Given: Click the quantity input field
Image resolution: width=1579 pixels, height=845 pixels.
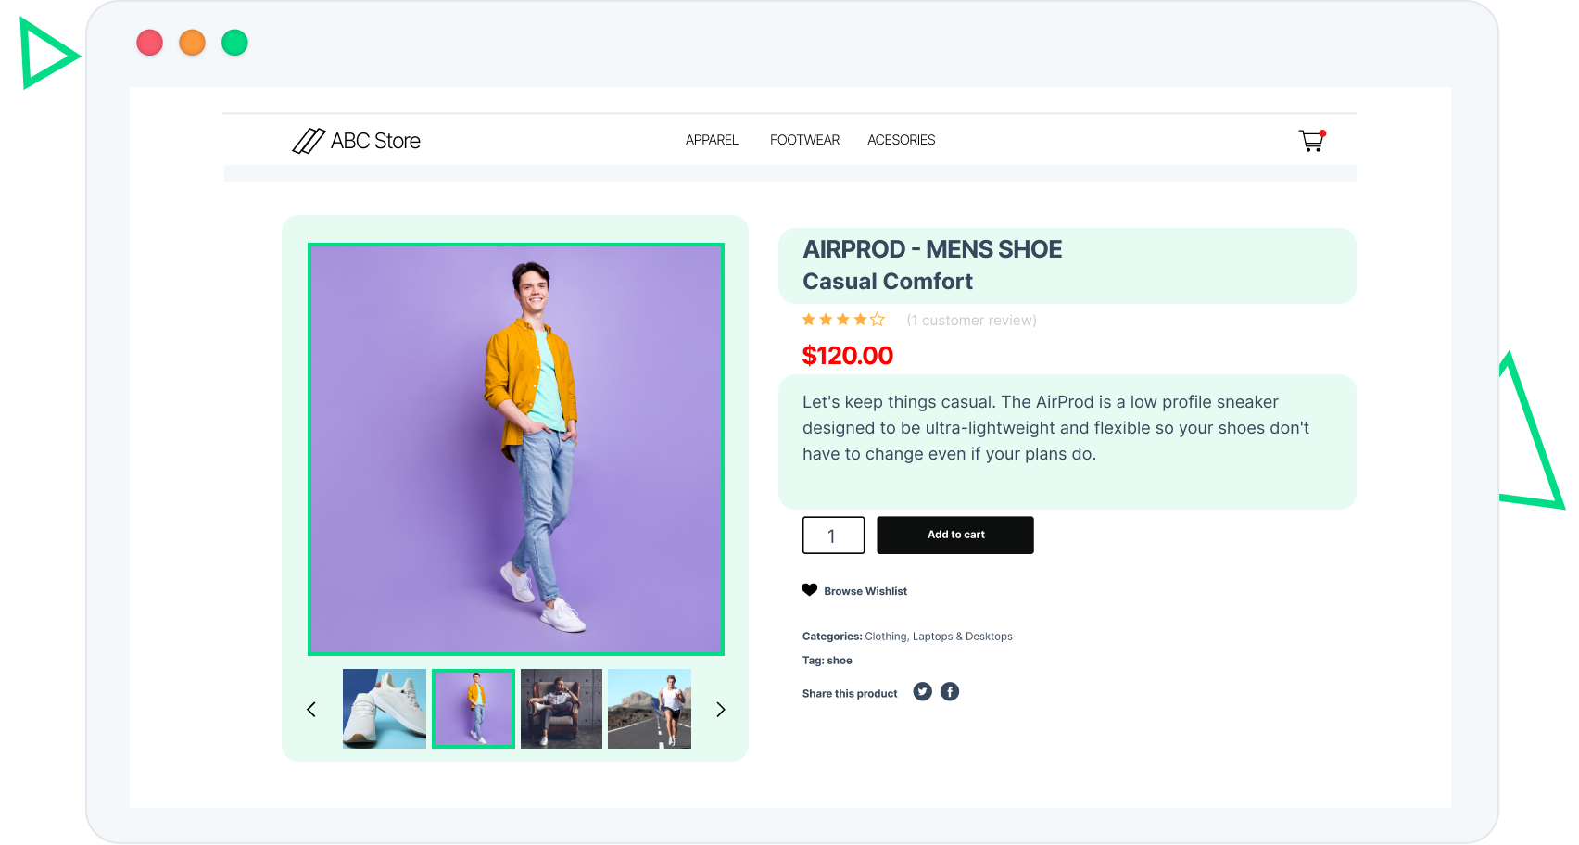Looking at the screenshot, I should (834, 536).
